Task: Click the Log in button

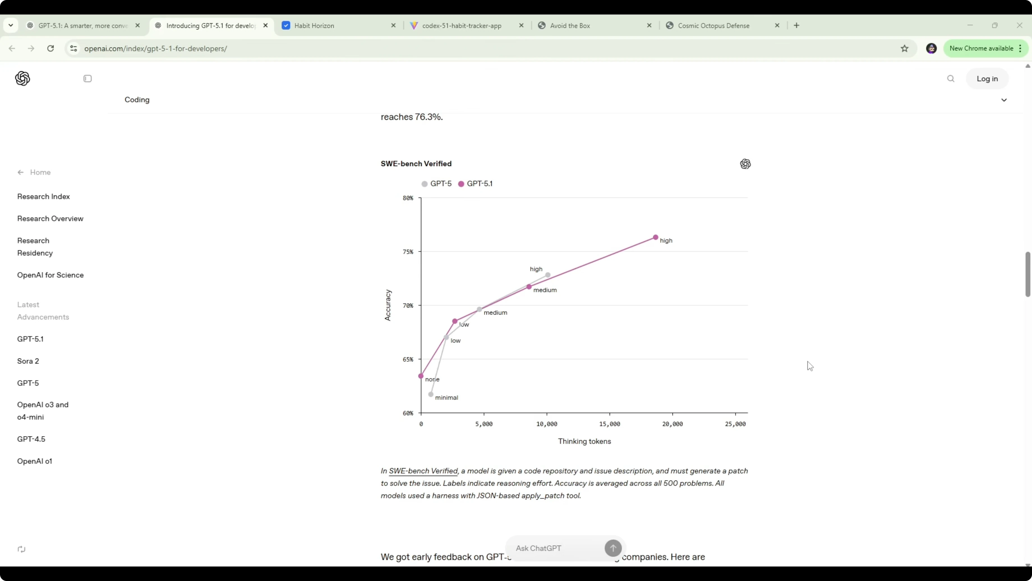Action: pos(987,79)
